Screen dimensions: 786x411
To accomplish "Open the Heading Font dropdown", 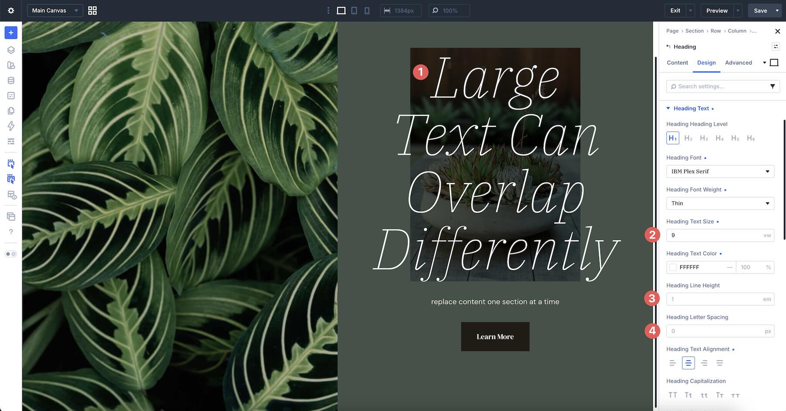I will pos(720,171).
